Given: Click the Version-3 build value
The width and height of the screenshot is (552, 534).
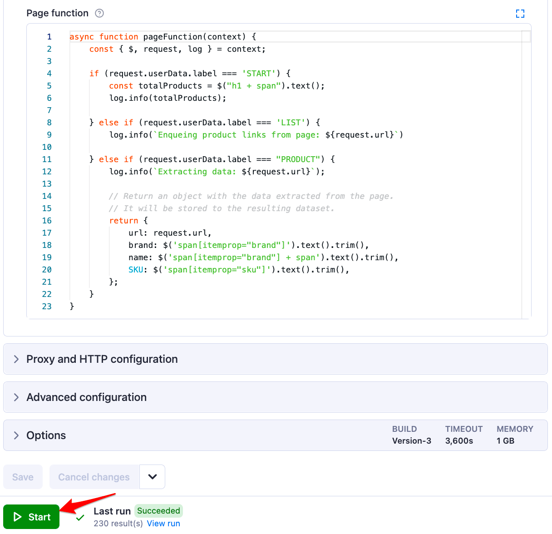Looking at the screenshot, I should point(411,440).
